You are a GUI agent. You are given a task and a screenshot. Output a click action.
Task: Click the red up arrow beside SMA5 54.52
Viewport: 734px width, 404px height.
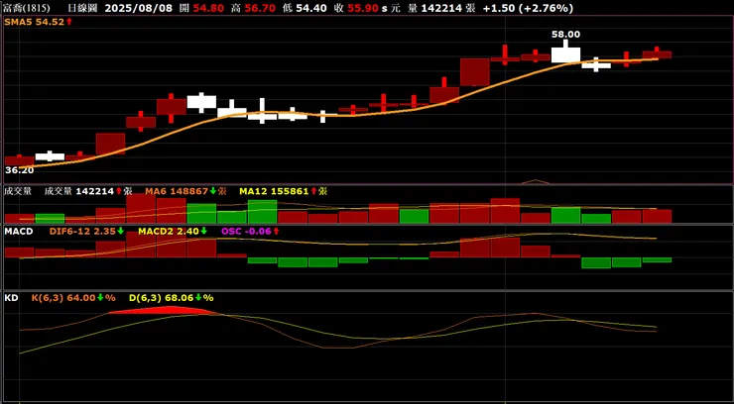tap(68, 22)
